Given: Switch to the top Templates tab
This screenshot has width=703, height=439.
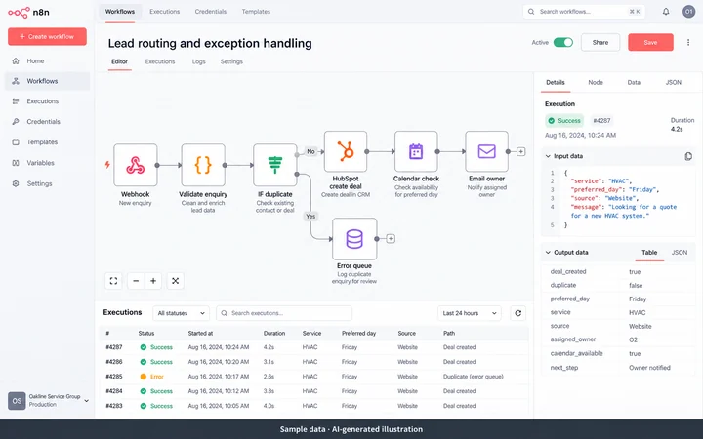Looking at the screenshot, I should pyautogui.click(x=256, y=12).
